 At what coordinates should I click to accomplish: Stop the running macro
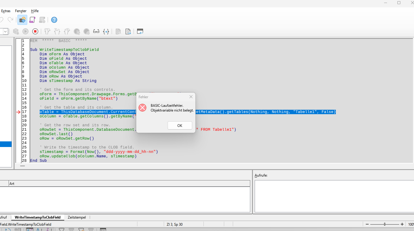tap(35, 31)
